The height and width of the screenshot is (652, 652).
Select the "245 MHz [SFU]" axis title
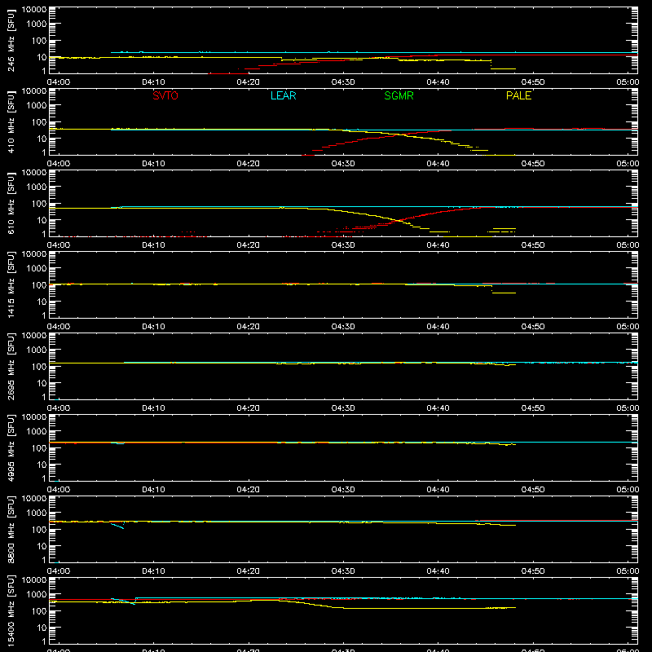coord(11,40)
